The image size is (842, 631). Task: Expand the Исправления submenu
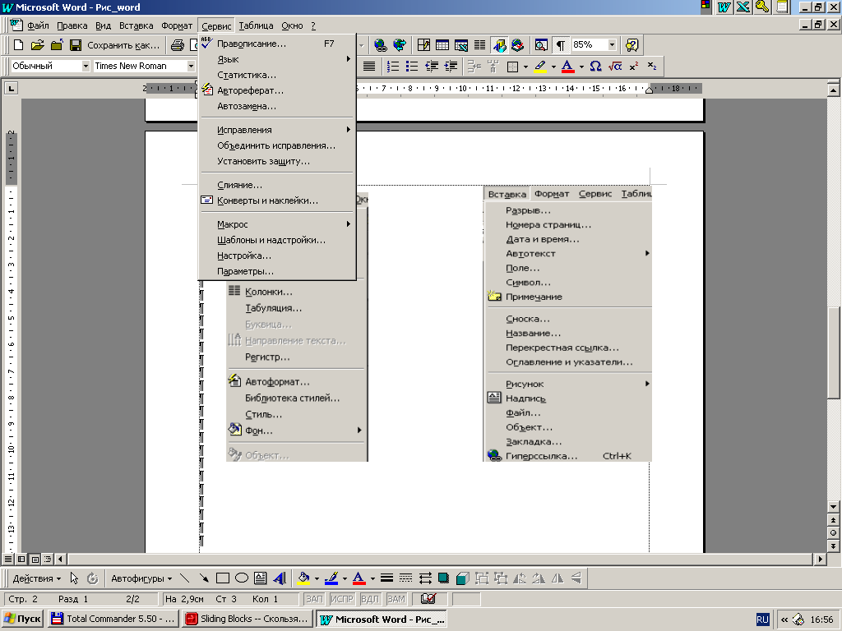click(277, 130)
